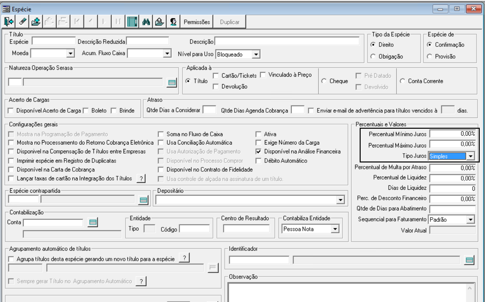The width and height of the screenshot is (485, 302).
Task: Focus the Descrição text field
Action: tap(287, 41)
